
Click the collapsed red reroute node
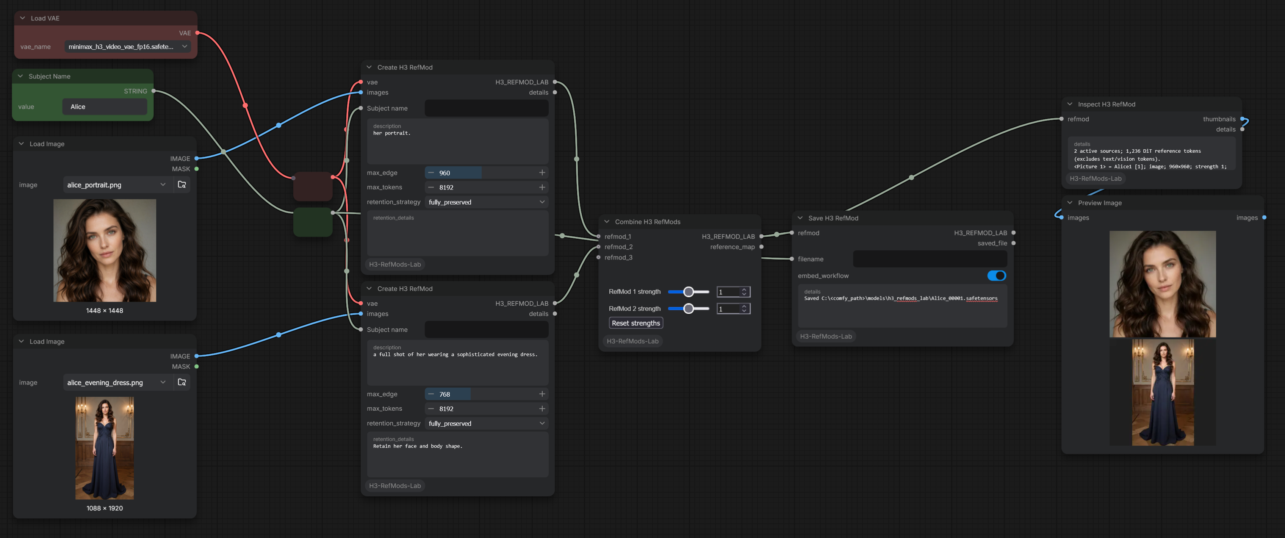coord(313,186)
